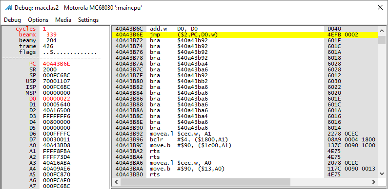
Task: Open the Debug menu
Action: point(12,20)
